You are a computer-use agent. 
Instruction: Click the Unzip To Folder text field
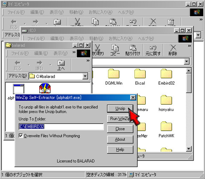tap(61, 126)
